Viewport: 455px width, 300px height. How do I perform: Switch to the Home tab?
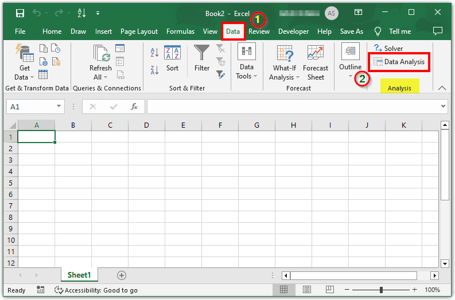pos(52,31)
